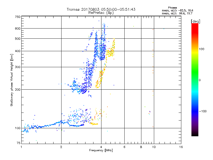Click the x-axis tick label '4'
The width and height of the screenshot is (213, 160).
click(x=101, y=147)
